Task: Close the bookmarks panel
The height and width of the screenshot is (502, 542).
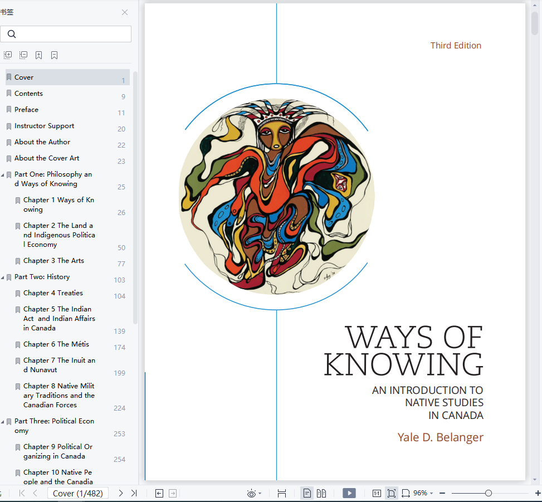Action: click(x=125, y=12)
